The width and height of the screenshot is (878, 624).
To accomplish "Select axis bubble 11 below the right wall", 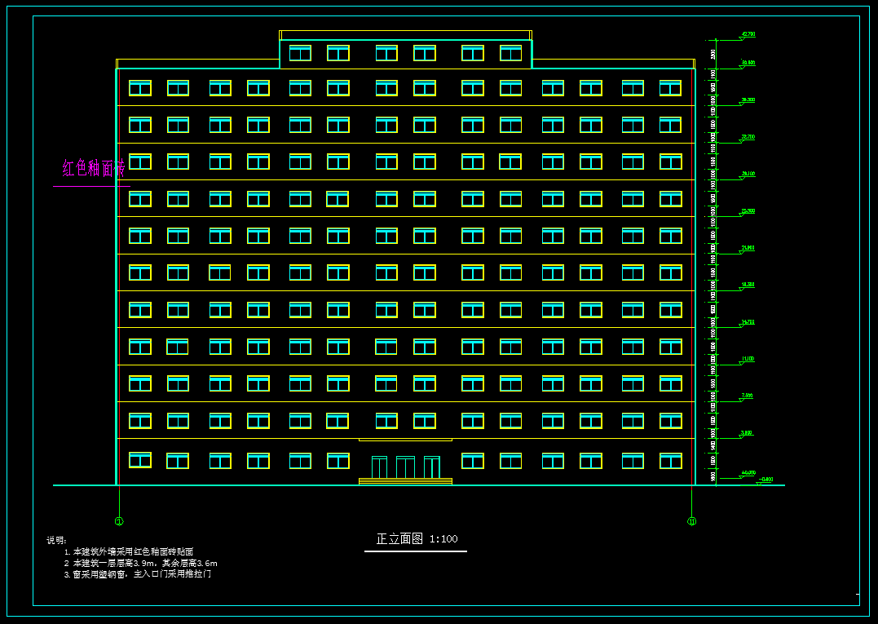I will point(691,521).
